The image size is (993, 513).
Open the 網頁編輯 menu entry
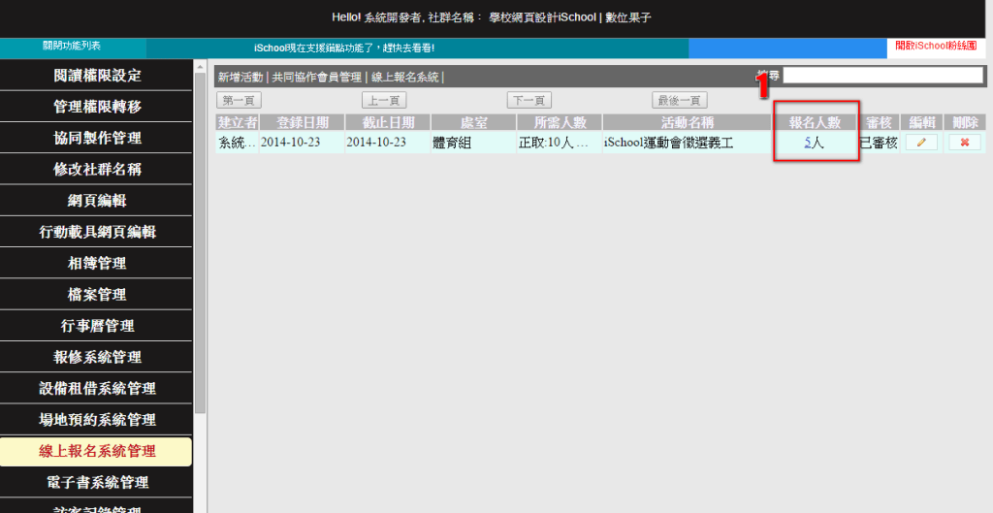click(x=97, y=200)
